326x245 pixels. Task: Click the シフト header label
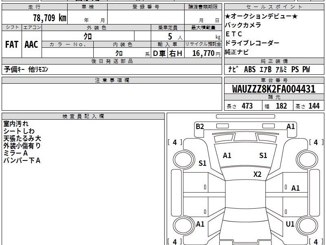pos(12,27)
